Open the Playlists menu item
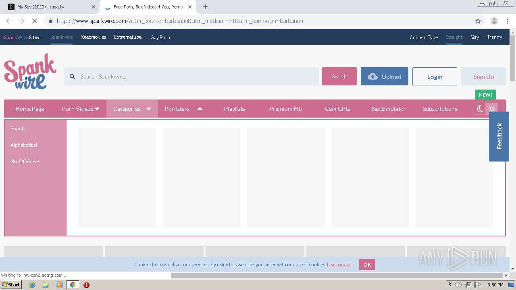 coord(235,109)
